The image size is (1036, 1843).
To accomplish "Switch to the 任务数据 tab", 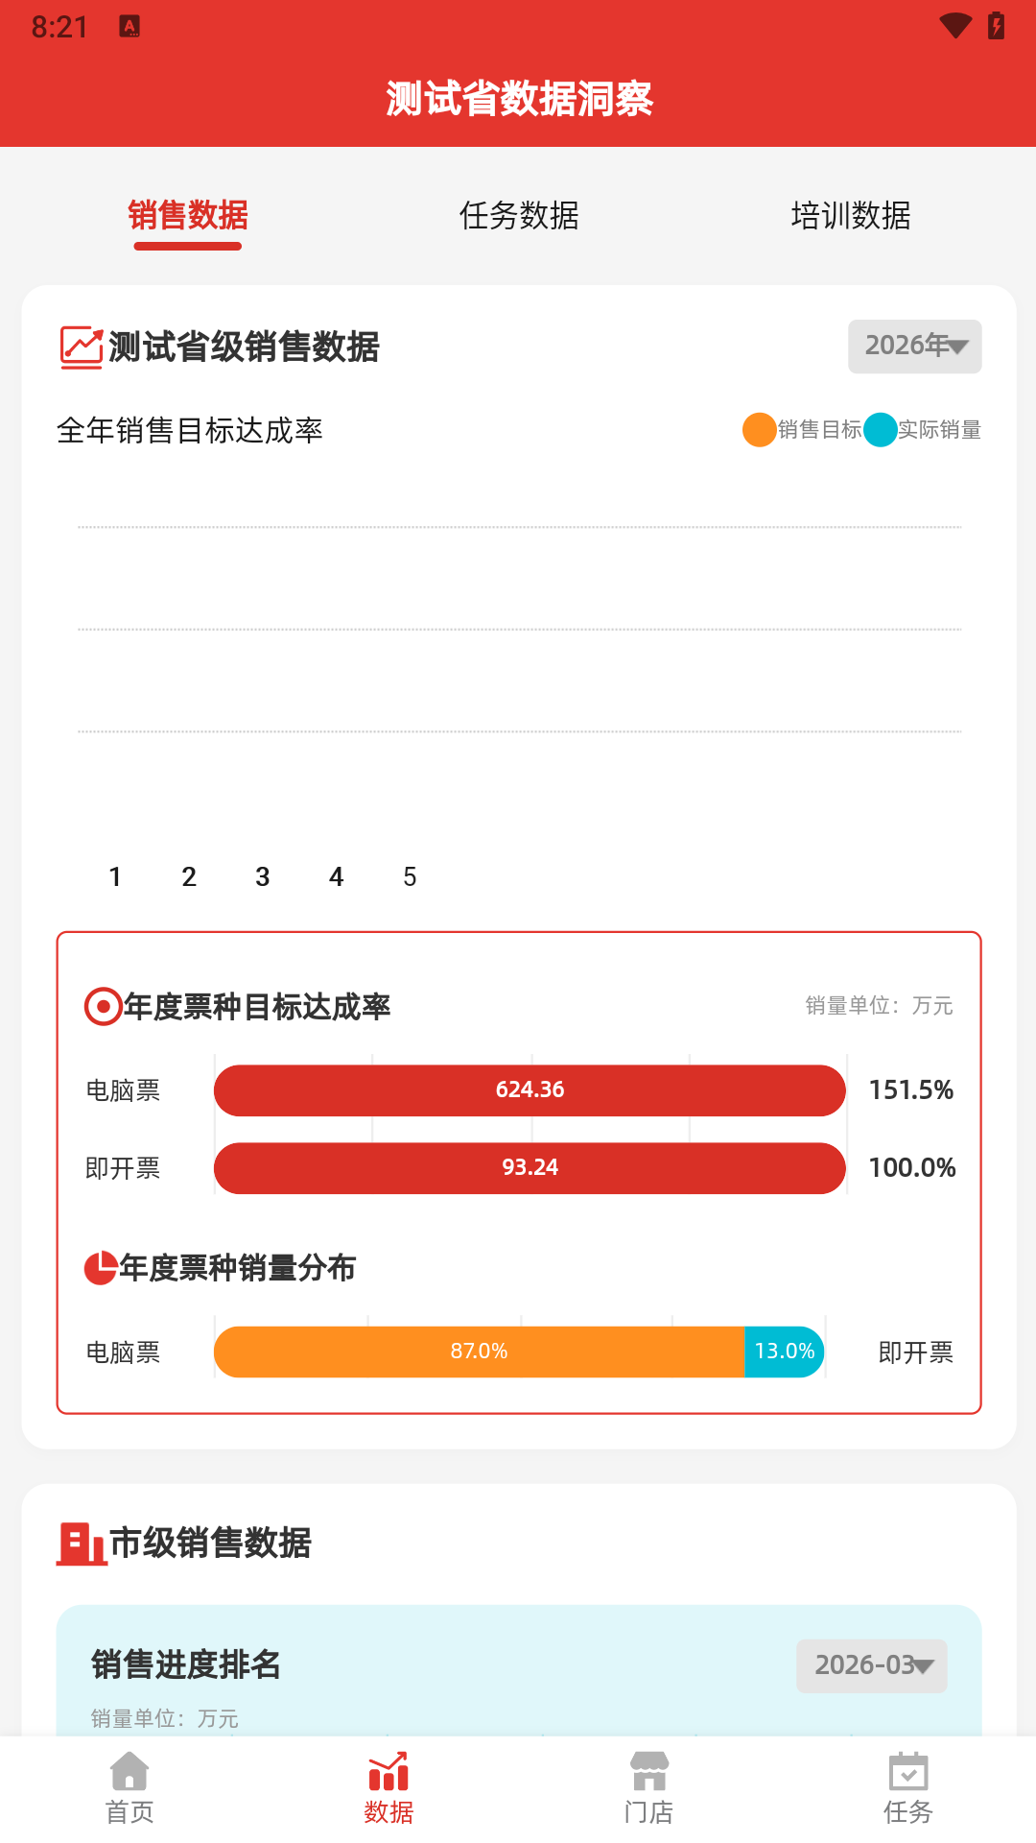I will click(x=518, y=217).
